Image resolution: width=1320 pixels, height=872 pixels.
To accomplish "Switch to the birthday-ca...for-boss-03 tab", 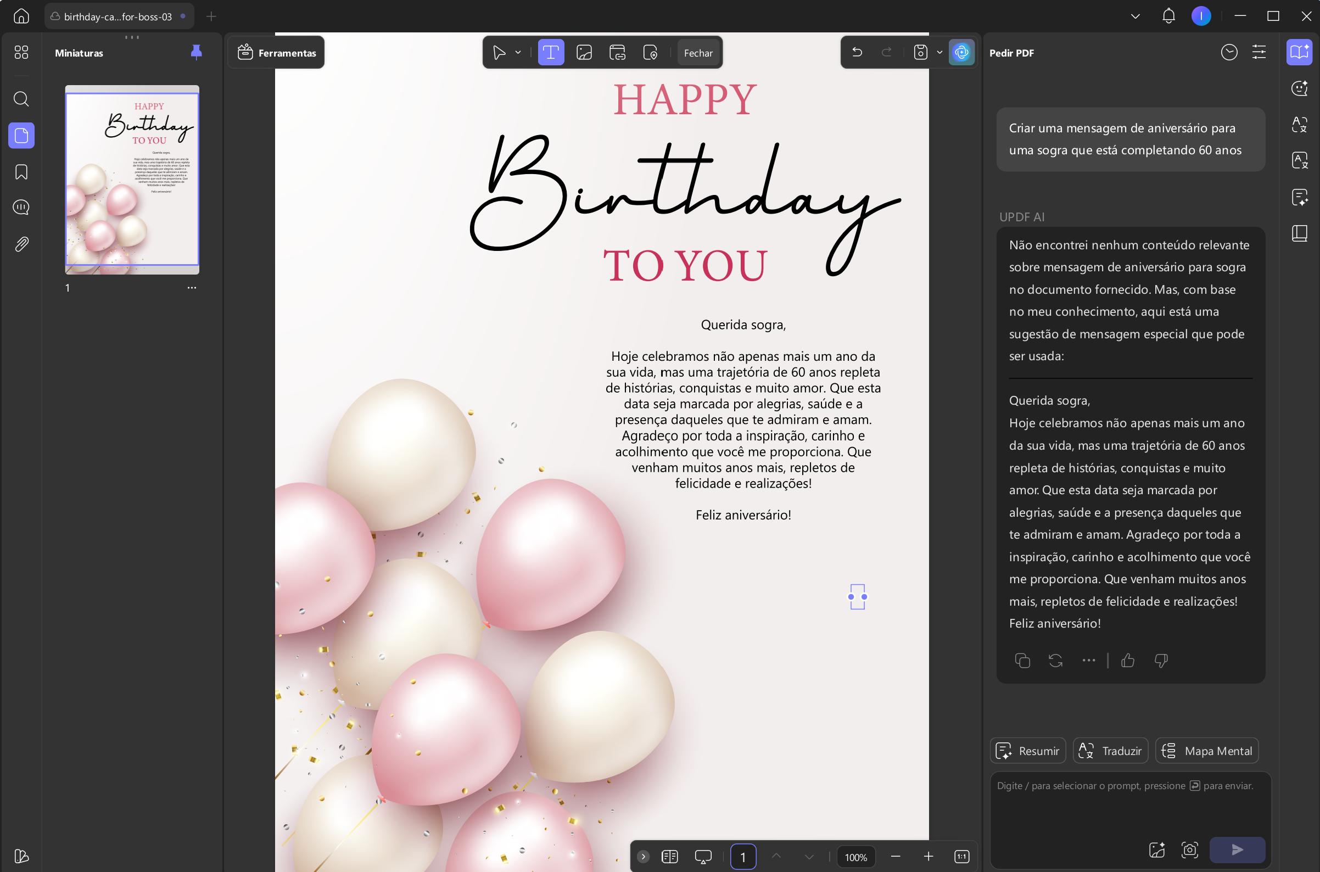I will tap(119, 16).
